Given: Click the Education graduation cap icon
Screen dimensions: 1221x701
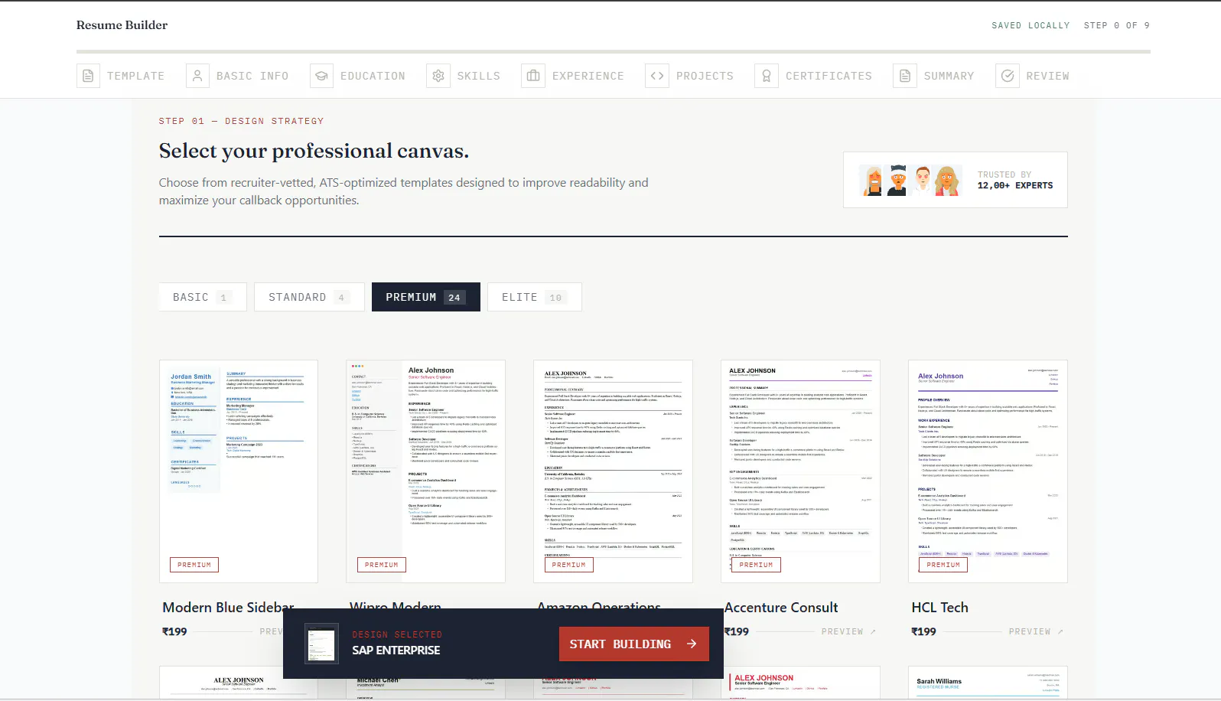Looking at the screenshot, I should (321, 76).
